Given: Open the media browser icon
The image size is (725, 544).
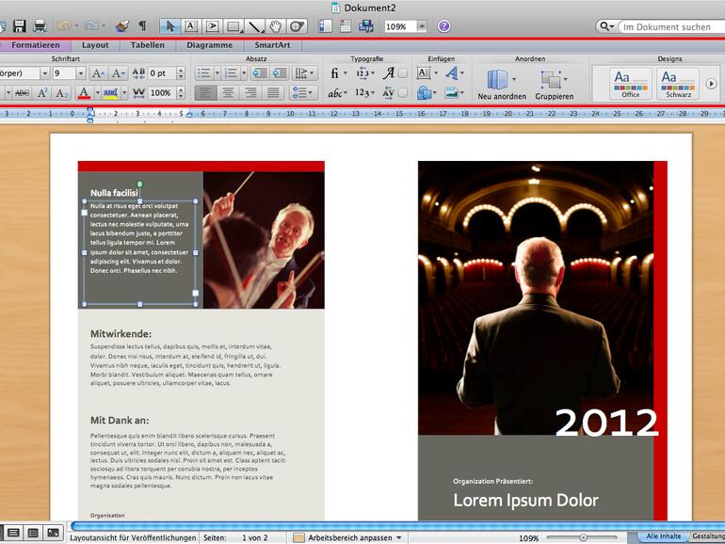Looking at the screenshot, I should click(366, 26).
